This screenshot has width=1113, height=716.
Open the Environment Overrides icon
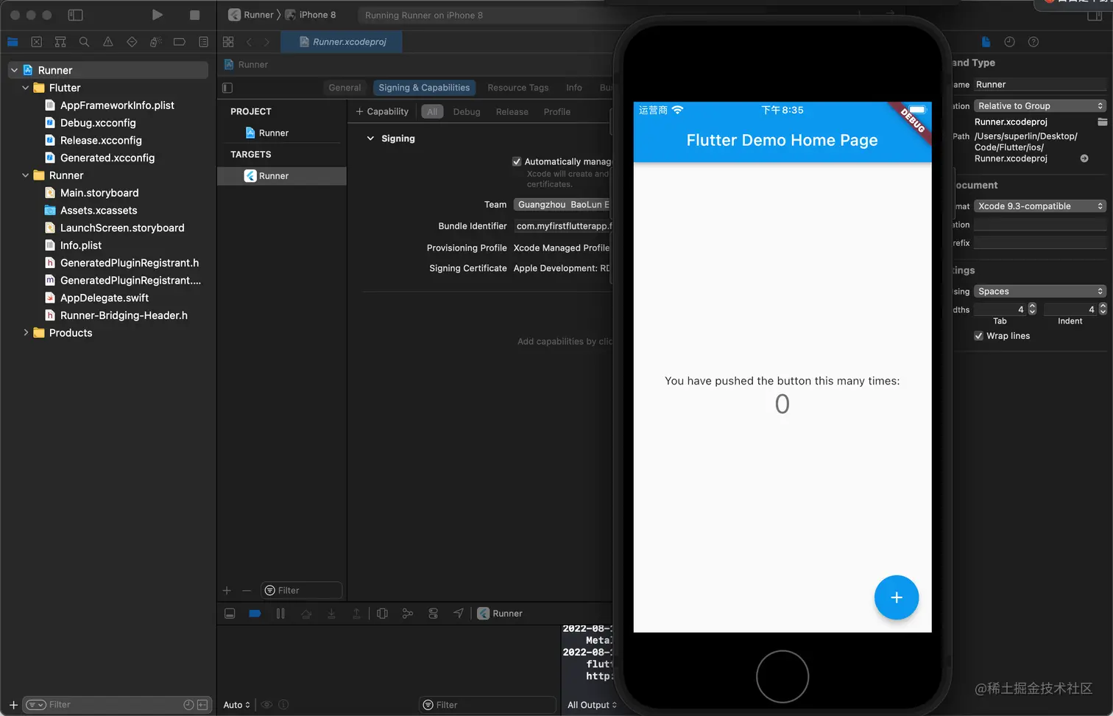point(433,614)
